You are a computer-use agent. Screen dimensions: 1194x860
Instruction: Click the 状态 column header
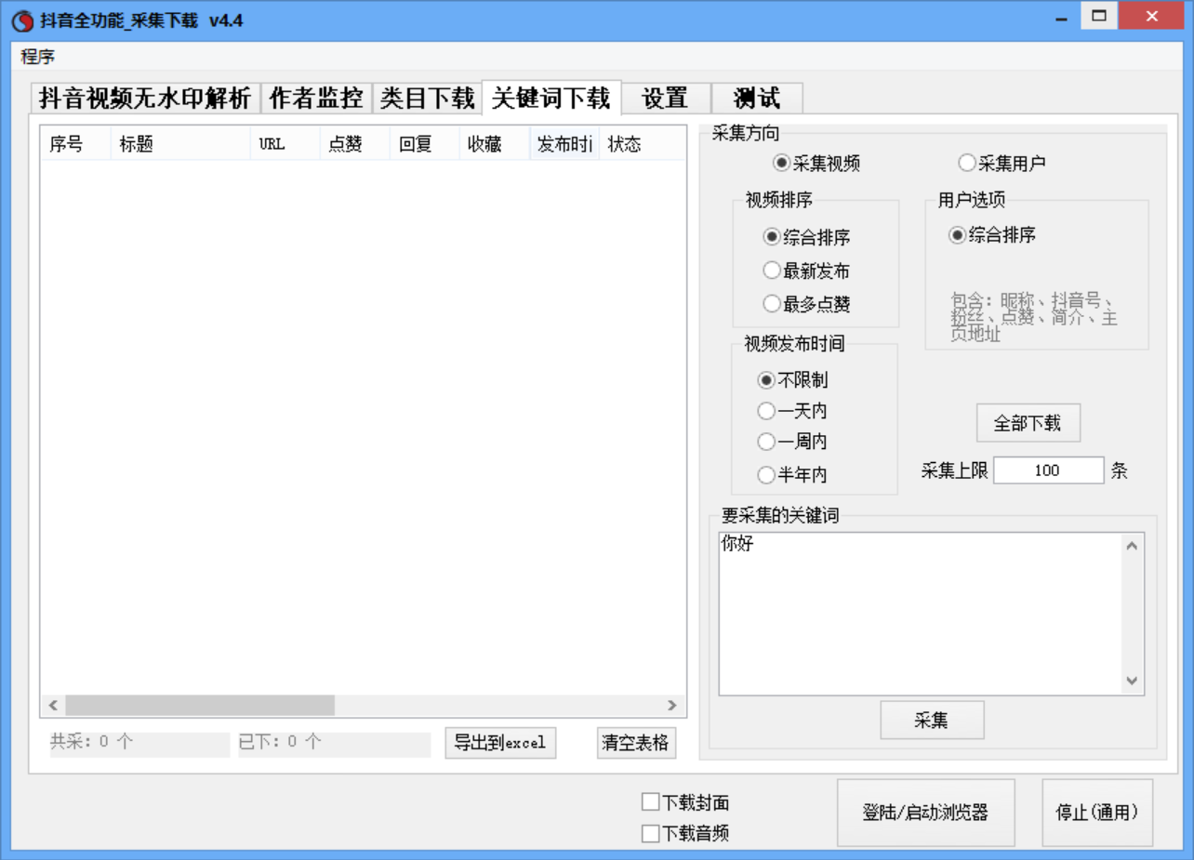[642, 144]
